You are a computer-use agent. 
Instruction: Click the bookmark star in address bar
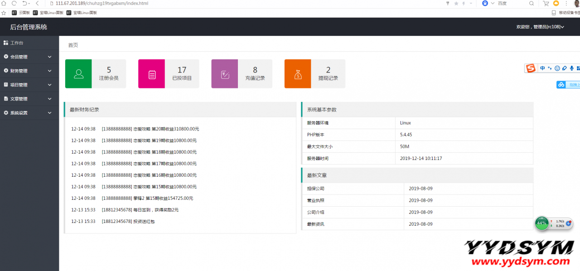coord(456,3)
